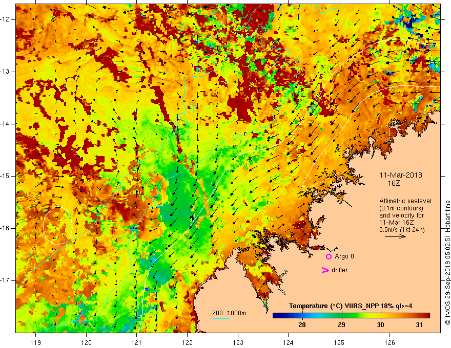Click the '30' colorbar tick label
Image resolution: width=451 pixels, height=348 pixels.
tap(380, 325)
